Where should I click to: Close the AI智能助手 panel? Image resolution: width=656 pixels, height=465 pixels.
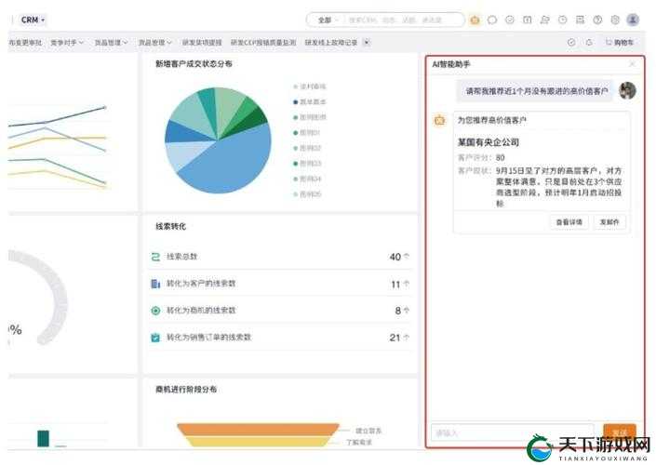pos(633,64)
